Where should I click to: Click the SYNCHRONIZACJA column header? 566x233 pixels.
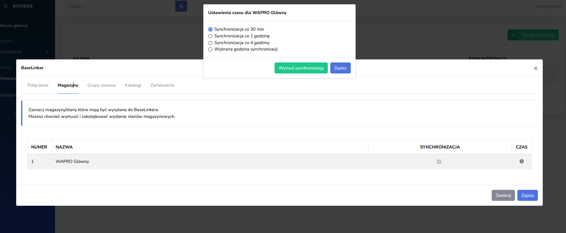[440, 147]
